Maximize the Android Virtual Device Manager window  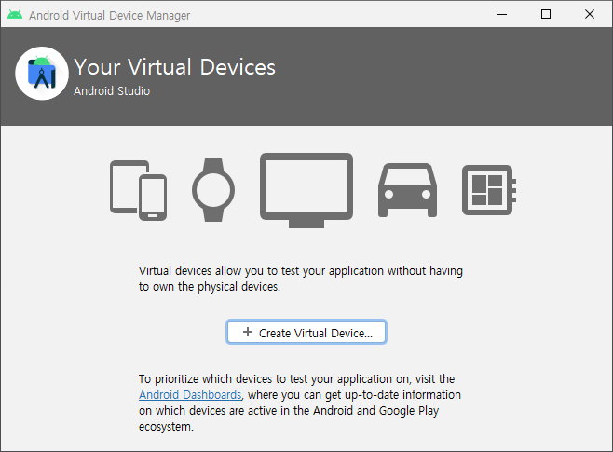pyautogui.click(x=546, y=15)
